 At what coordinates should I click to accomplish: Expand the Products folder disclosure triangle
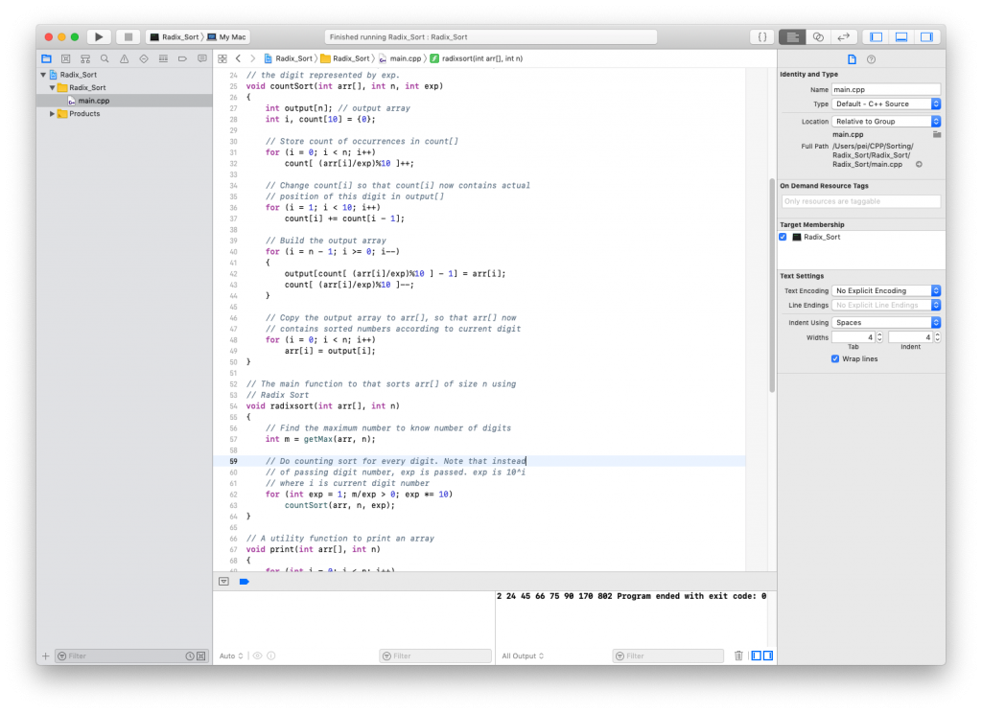(53, 113)
